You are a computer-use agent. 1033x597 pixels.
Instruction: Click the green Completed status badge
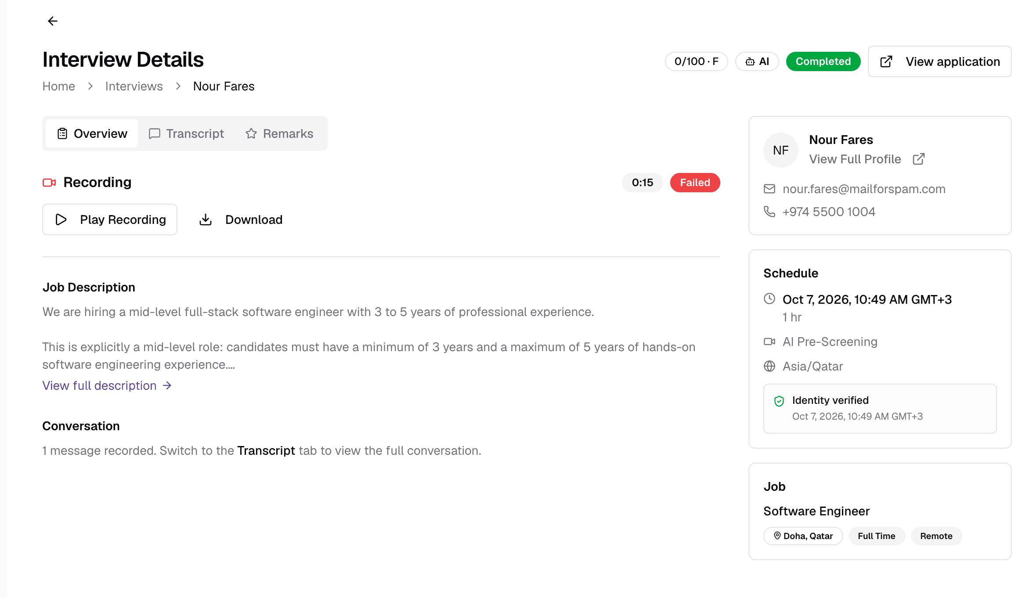tap(823, 61)
